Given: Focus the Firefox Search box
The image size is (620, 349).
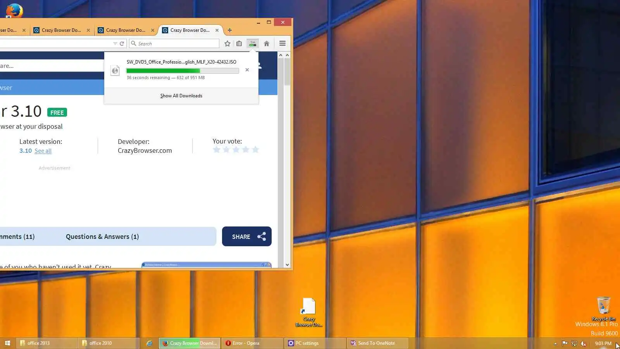Looking at the screenshot, I should click(174, 43).
